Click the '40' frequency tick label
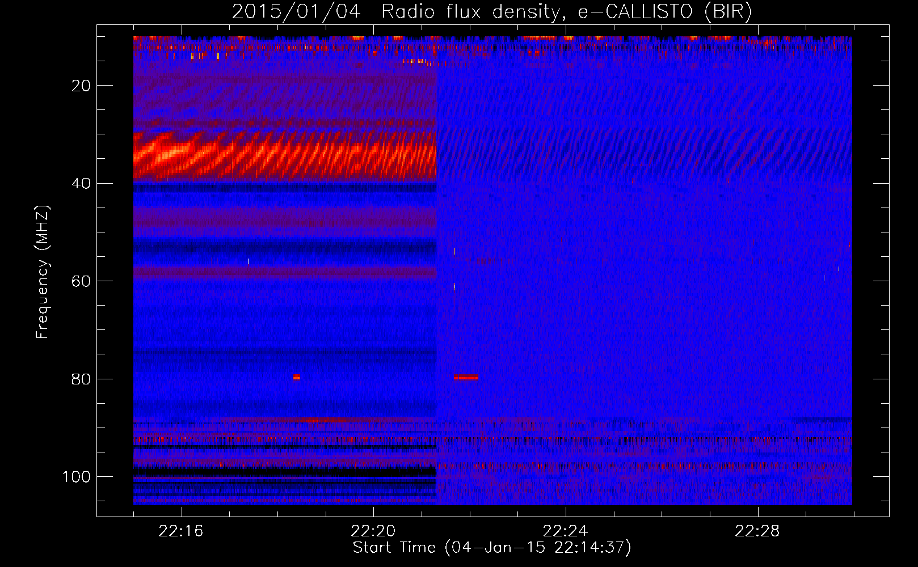The width and height of the screenshot is (918, 567). pyautogui.click(x=82, y=184)
